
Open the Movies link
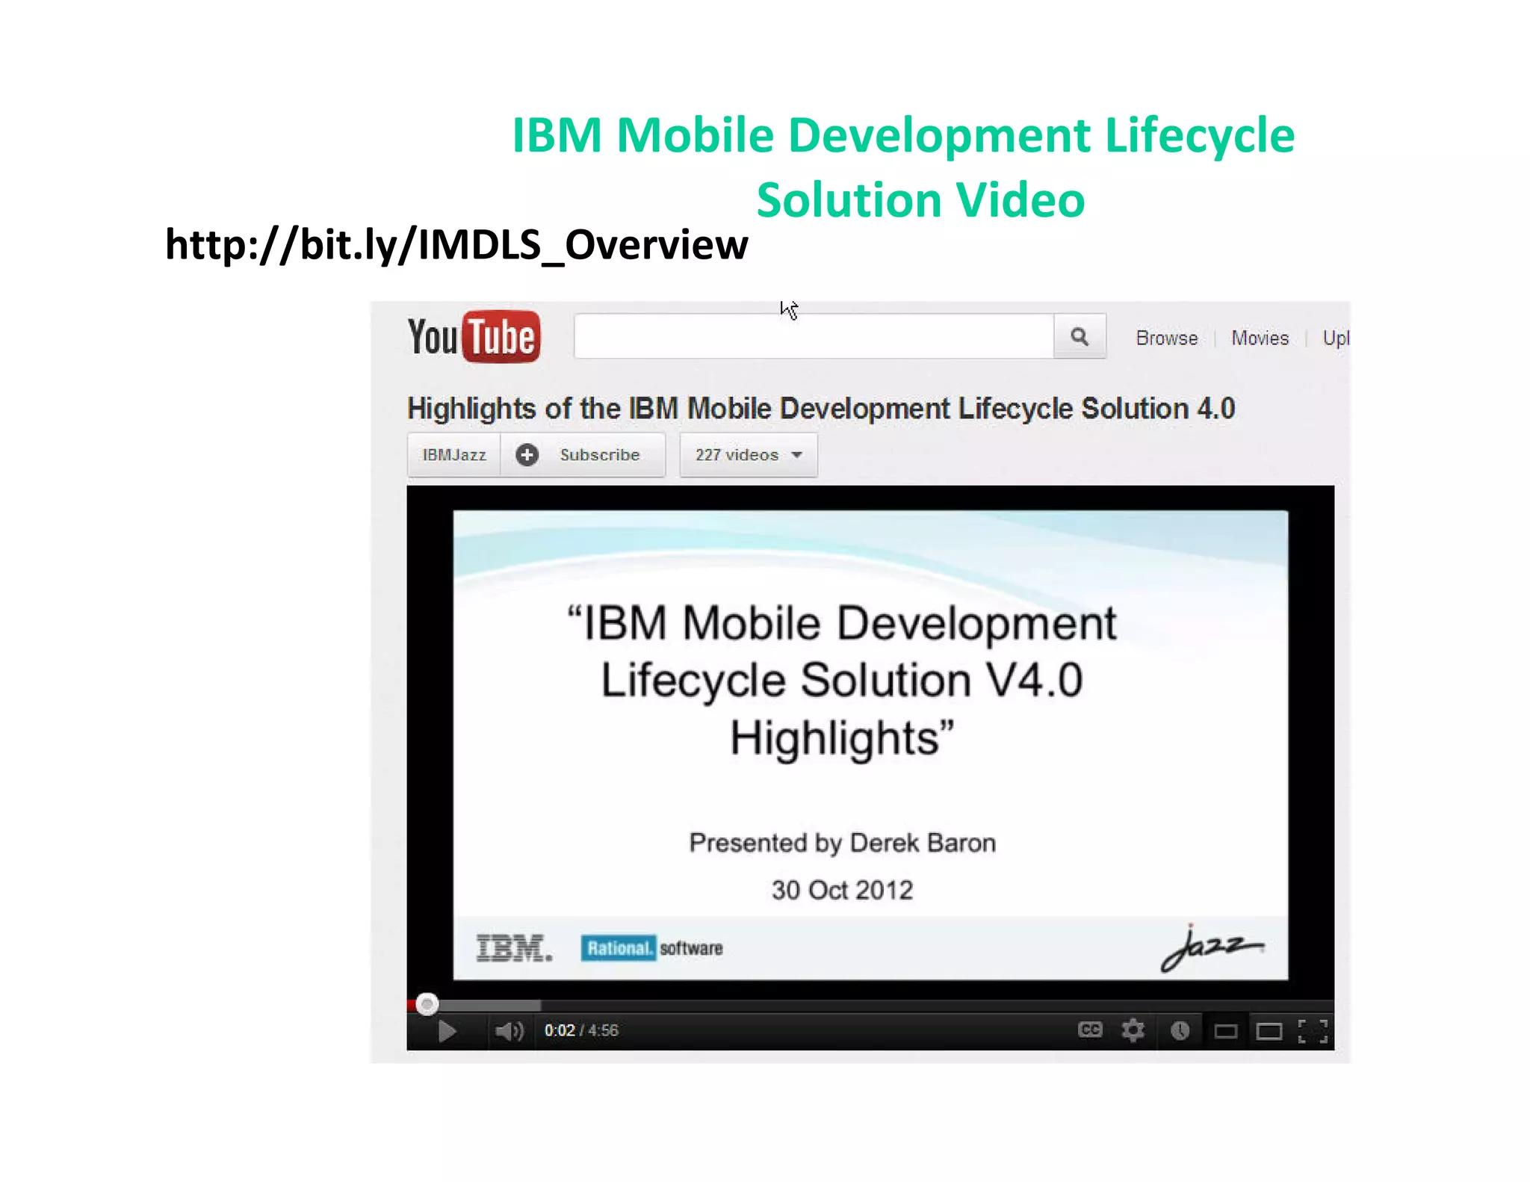click(x=1260, y=338)
